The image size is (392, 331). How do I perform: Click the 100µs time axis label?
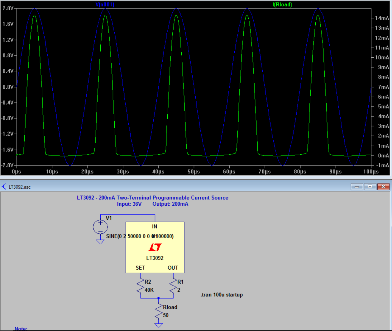click(371, 172)
